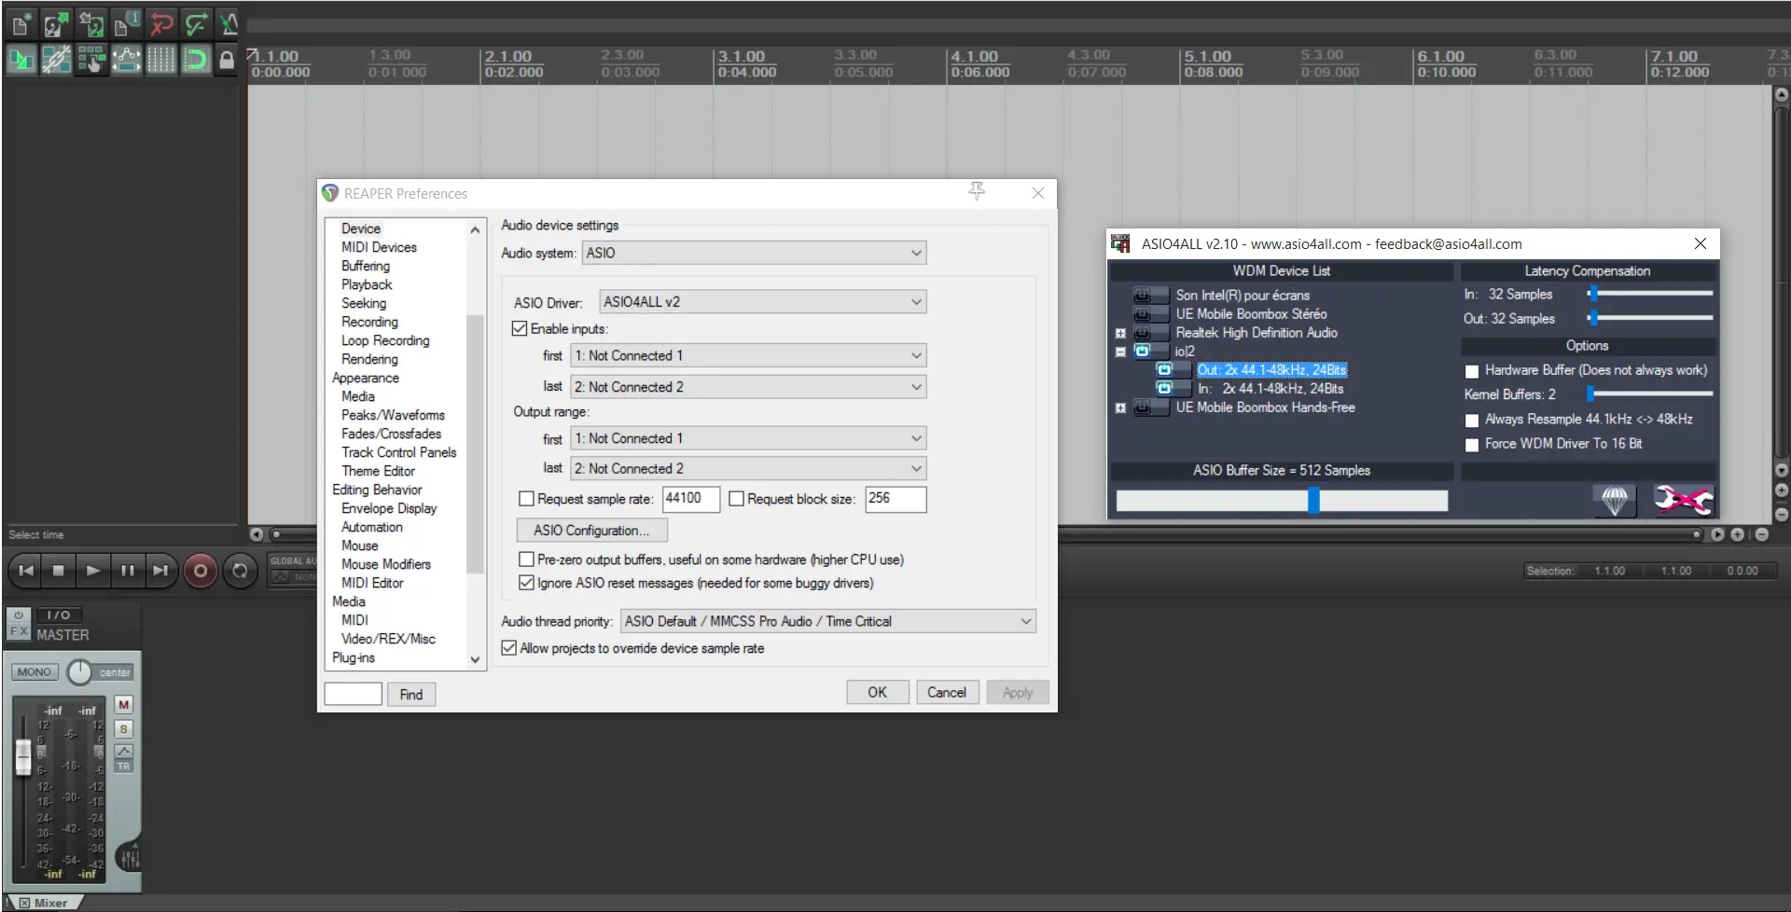Click OK in REAPER Preferences
The width and height of the screenshot is (1791, 912).
[x=877, y=692]
